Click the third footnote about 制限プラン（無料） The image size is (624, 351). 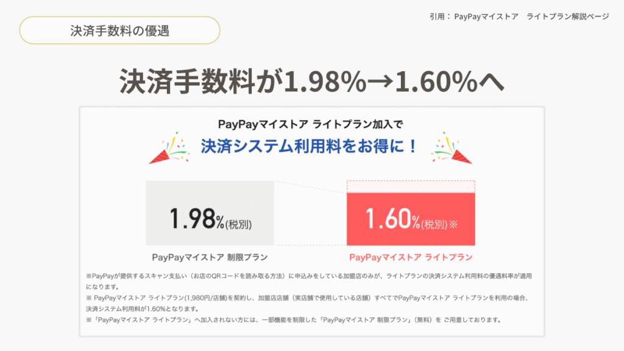click(x=292, y=320)
